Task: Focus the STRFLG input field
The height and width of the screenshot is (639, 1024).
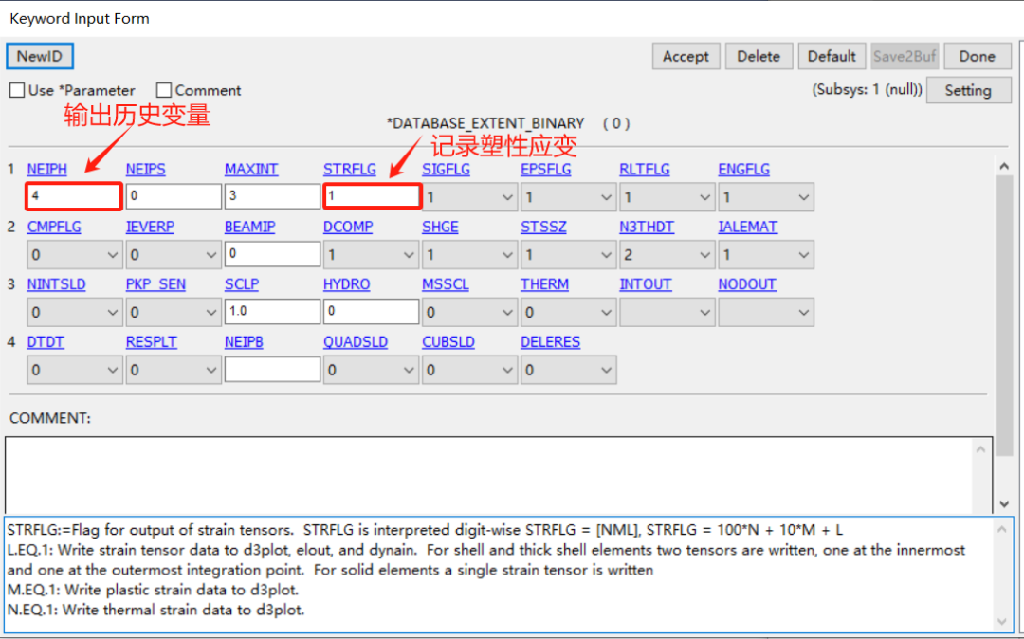Action: click(372, 196)
